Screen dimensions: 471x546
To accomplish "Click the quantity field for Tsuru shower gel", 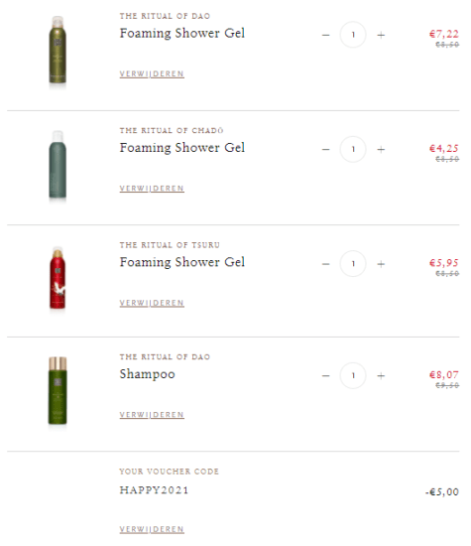I will point(353,264).
